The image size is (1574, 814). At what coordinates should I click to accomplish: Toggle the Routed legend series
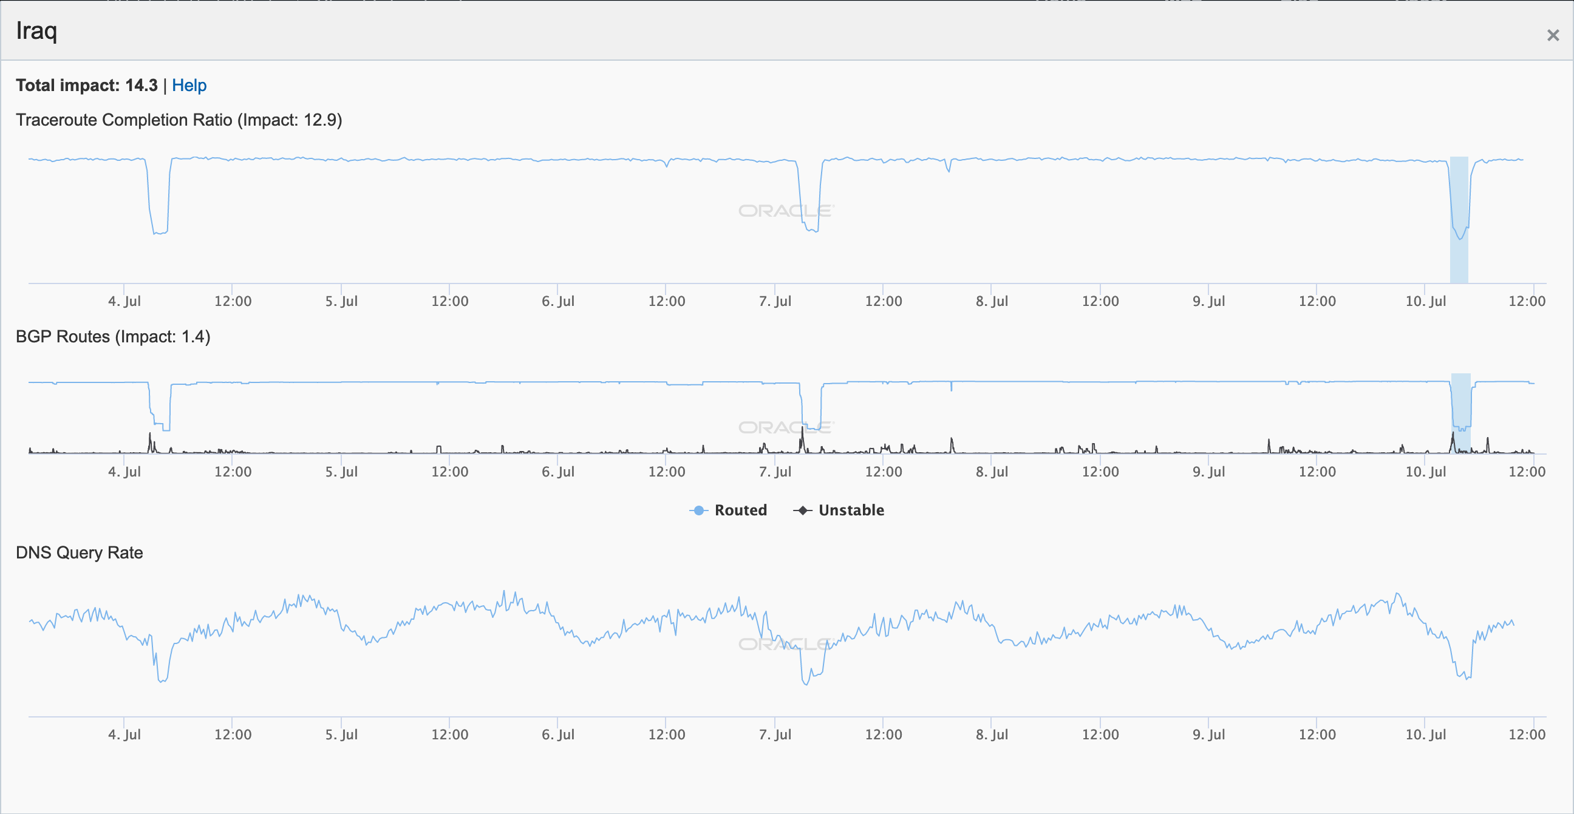pos(740,510)
